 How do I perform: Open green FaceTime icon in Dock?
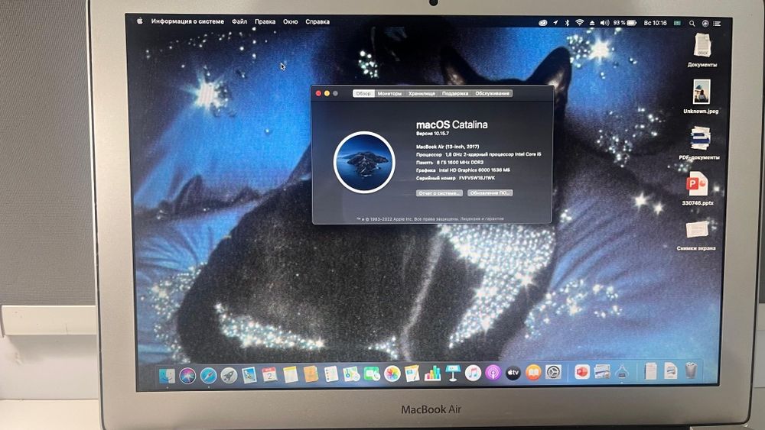[371, 374]
